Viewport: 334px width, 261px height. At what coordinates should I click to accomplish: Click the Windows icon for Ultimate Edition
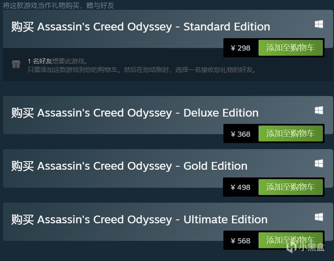tap(319, 217)
